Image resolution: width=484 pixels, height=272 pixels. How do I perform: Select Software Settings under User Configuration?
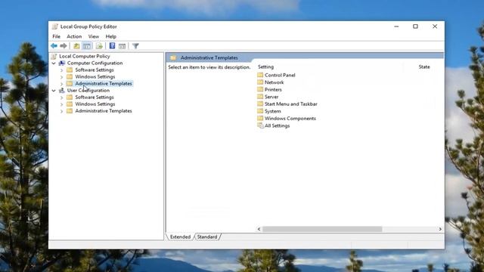(95, 97)
